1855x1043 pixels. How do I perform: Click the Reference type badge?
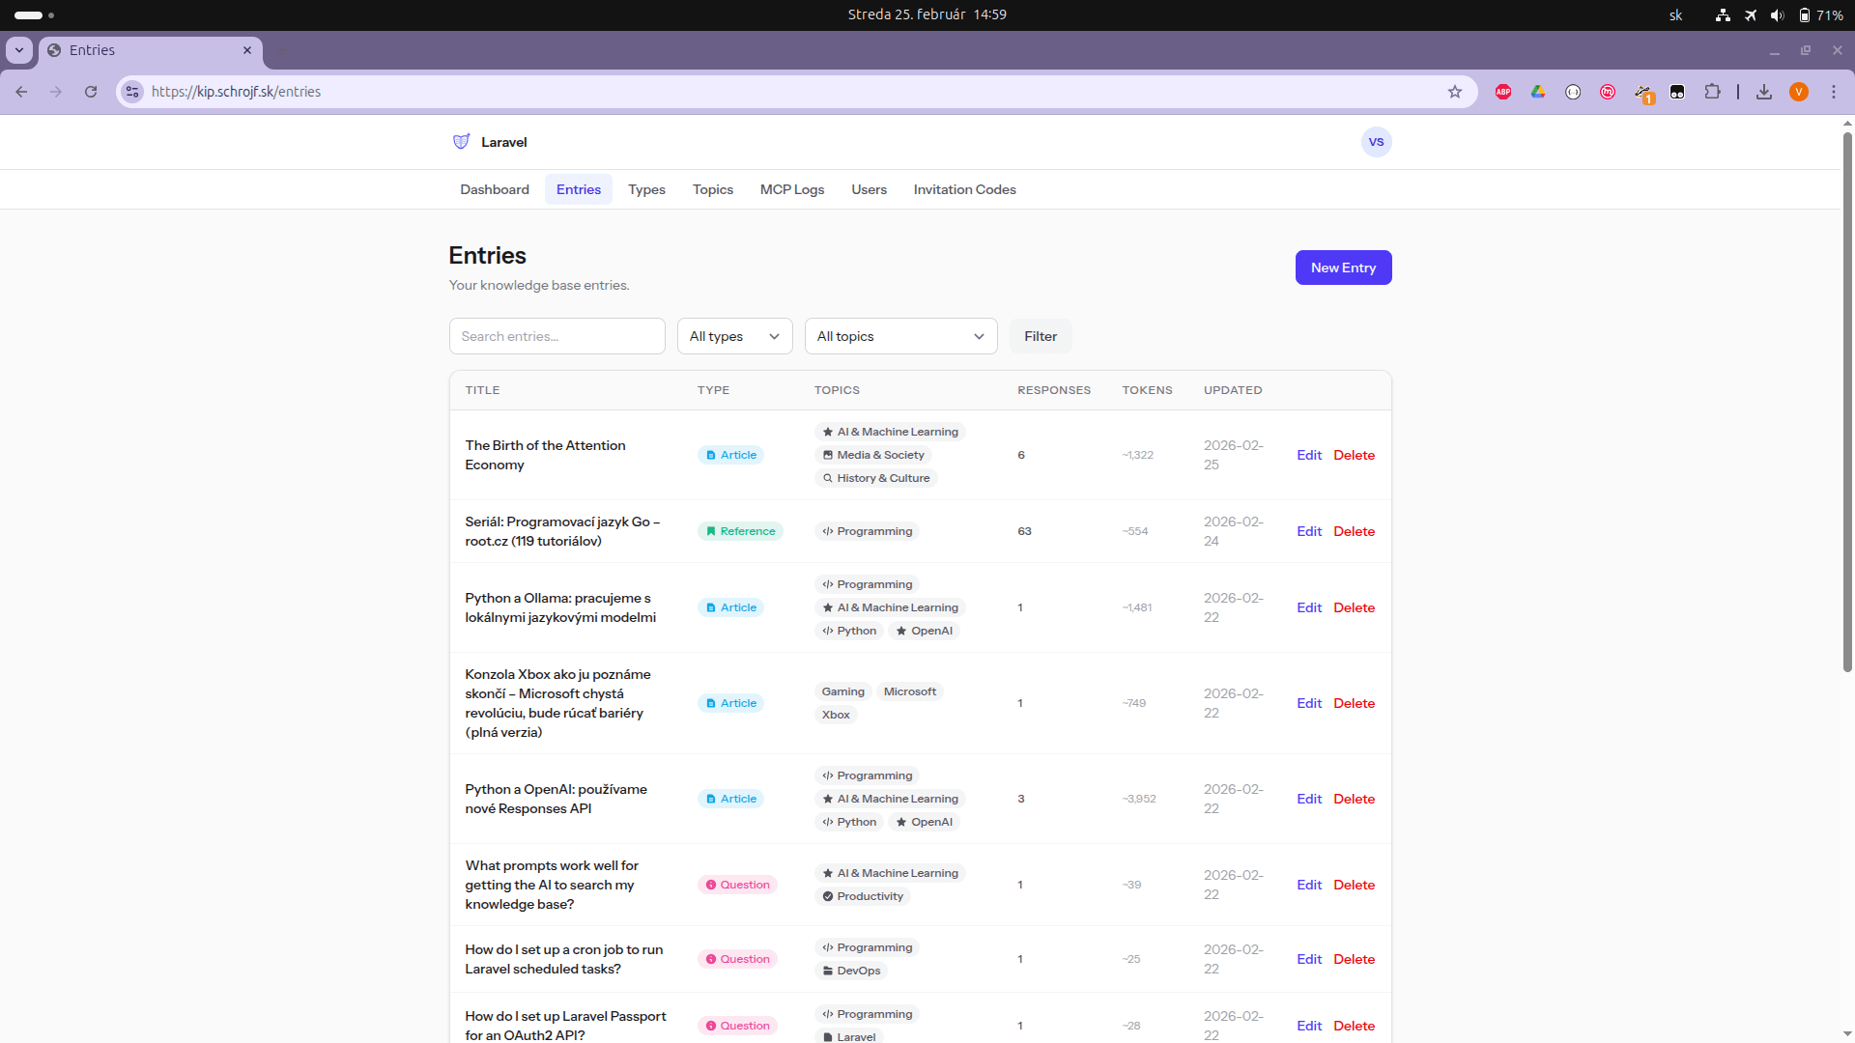[x=740, y=531]
